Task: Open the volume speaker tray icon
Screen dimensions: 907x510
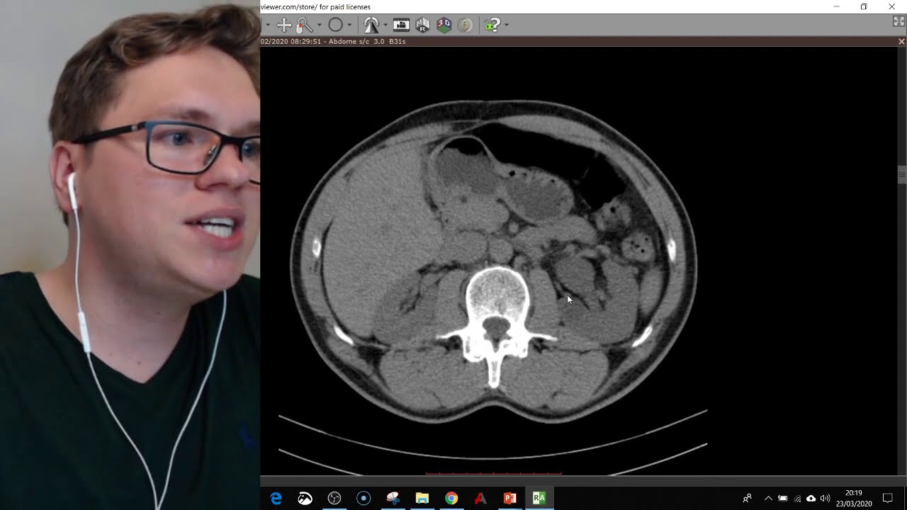Action: (825, 499)
